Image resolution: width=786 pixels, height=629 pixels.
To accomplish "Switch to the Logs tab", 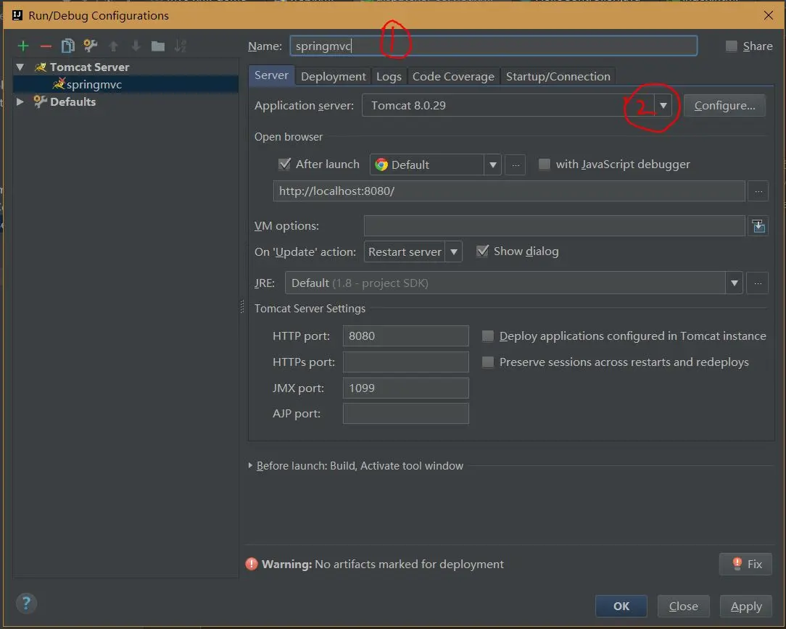I will tap(389, 77).
